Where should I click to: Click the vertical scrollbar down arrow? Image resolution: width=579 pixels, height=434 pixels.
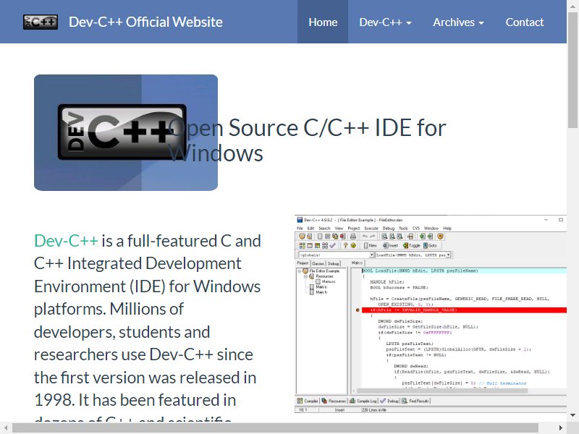pos(572,415)
